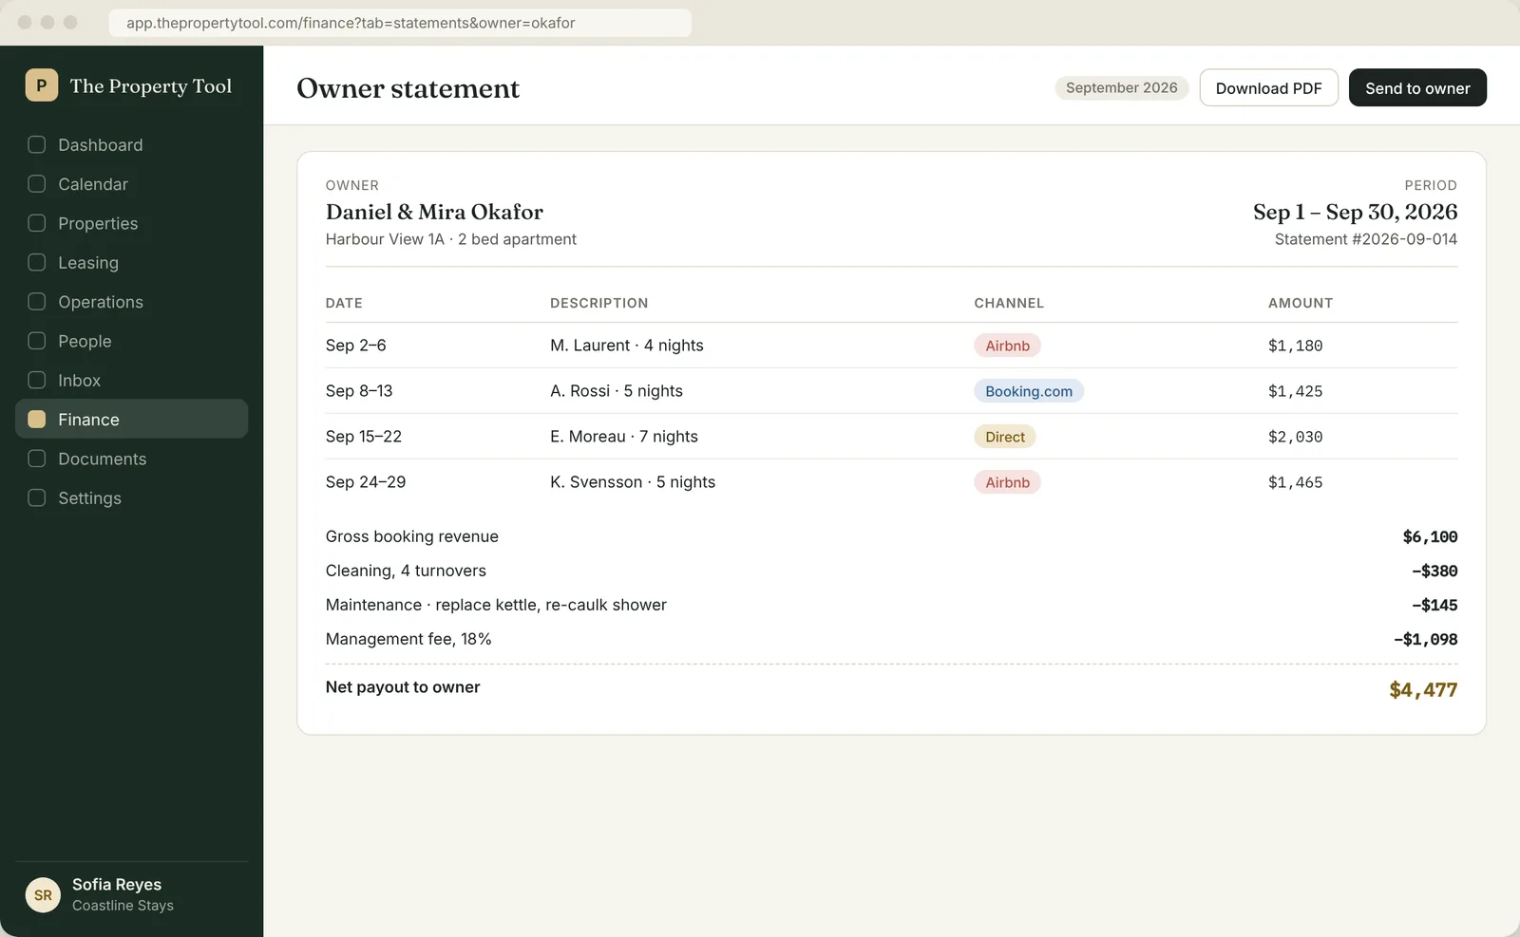The width and height of the screenshot is (1520, 937).
Task: Click the Direct channel badge
Action: click(1005, 437)
